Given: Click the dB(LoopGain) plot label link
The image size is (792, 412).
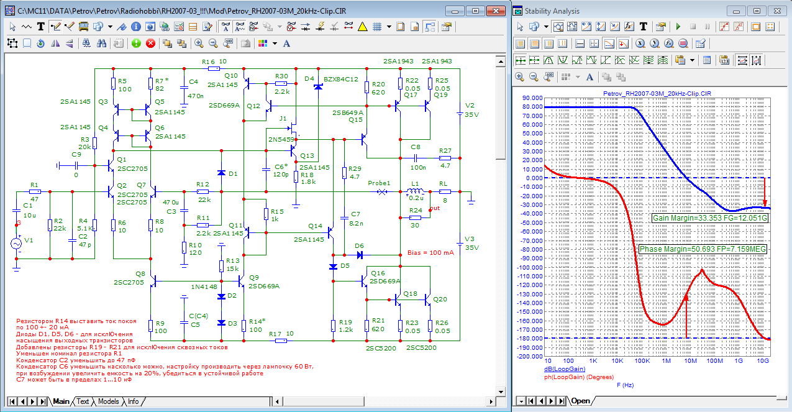Looking at the screenshot, I should click(565, 369).
